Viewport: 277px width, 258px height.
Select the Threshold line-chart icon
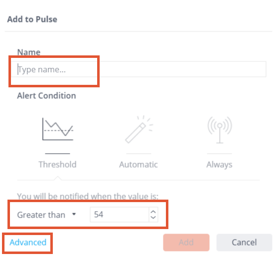[x=58, y=129]
